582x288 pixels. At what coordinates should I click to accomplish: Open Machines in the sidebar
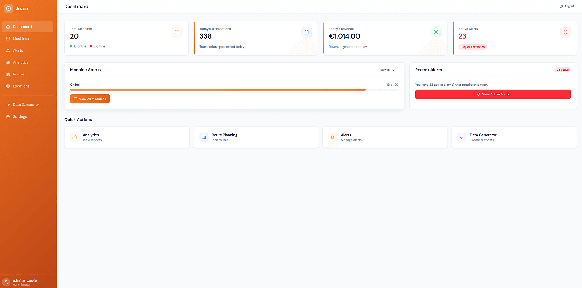tap(21, 39)
